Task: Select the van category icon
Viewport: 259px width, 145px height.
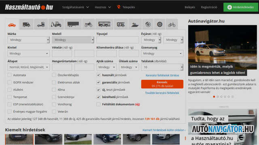Action: coord(26,25)
